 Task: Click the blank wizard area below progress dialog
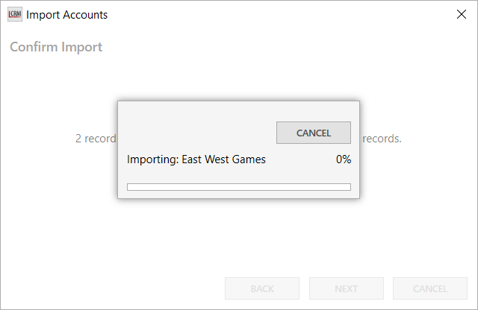[x=239, y=238]
